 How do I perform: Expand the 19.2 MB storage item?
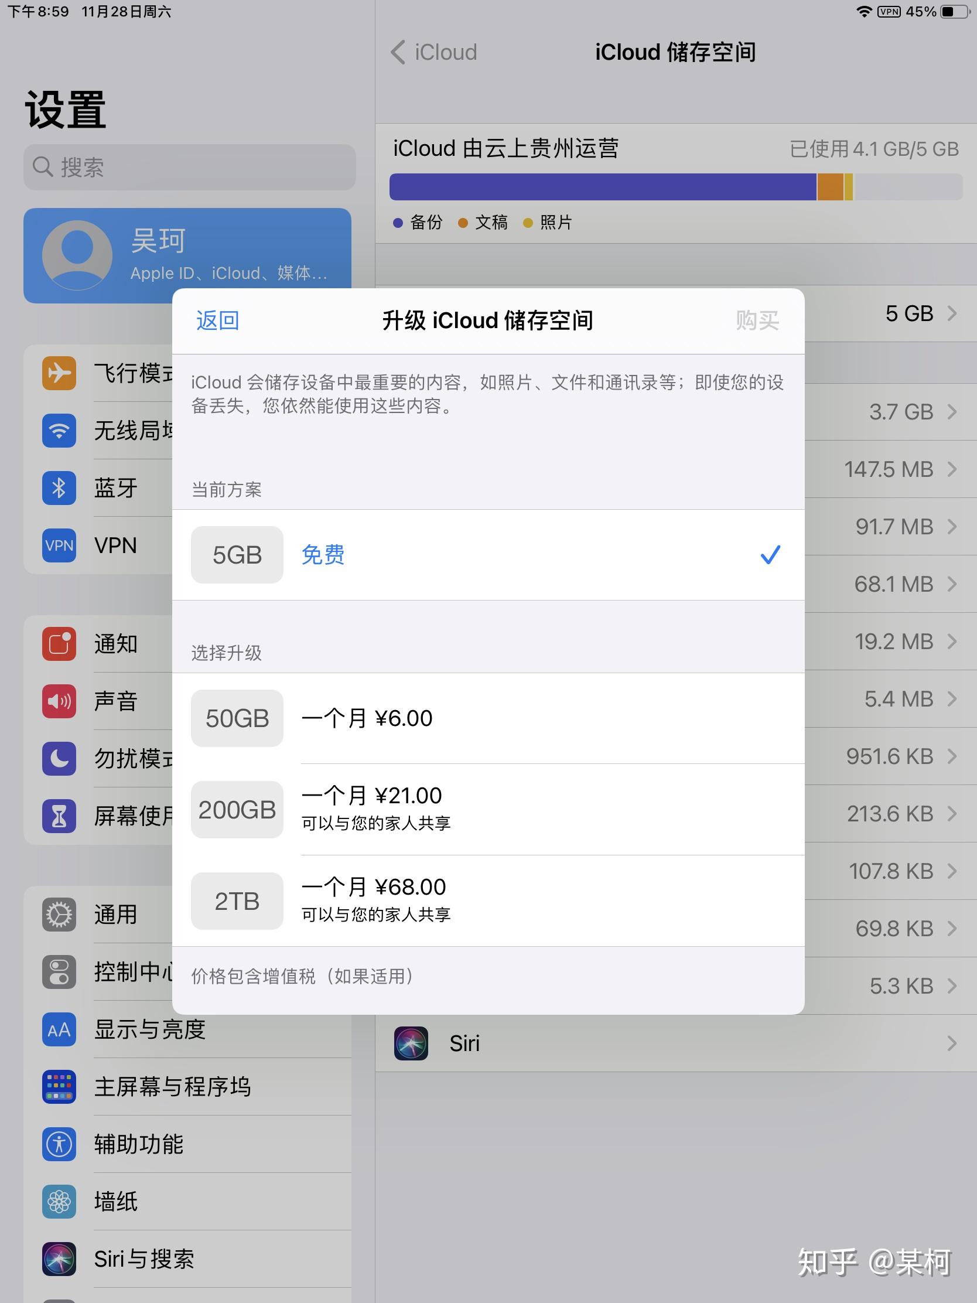tap(952, 642)
